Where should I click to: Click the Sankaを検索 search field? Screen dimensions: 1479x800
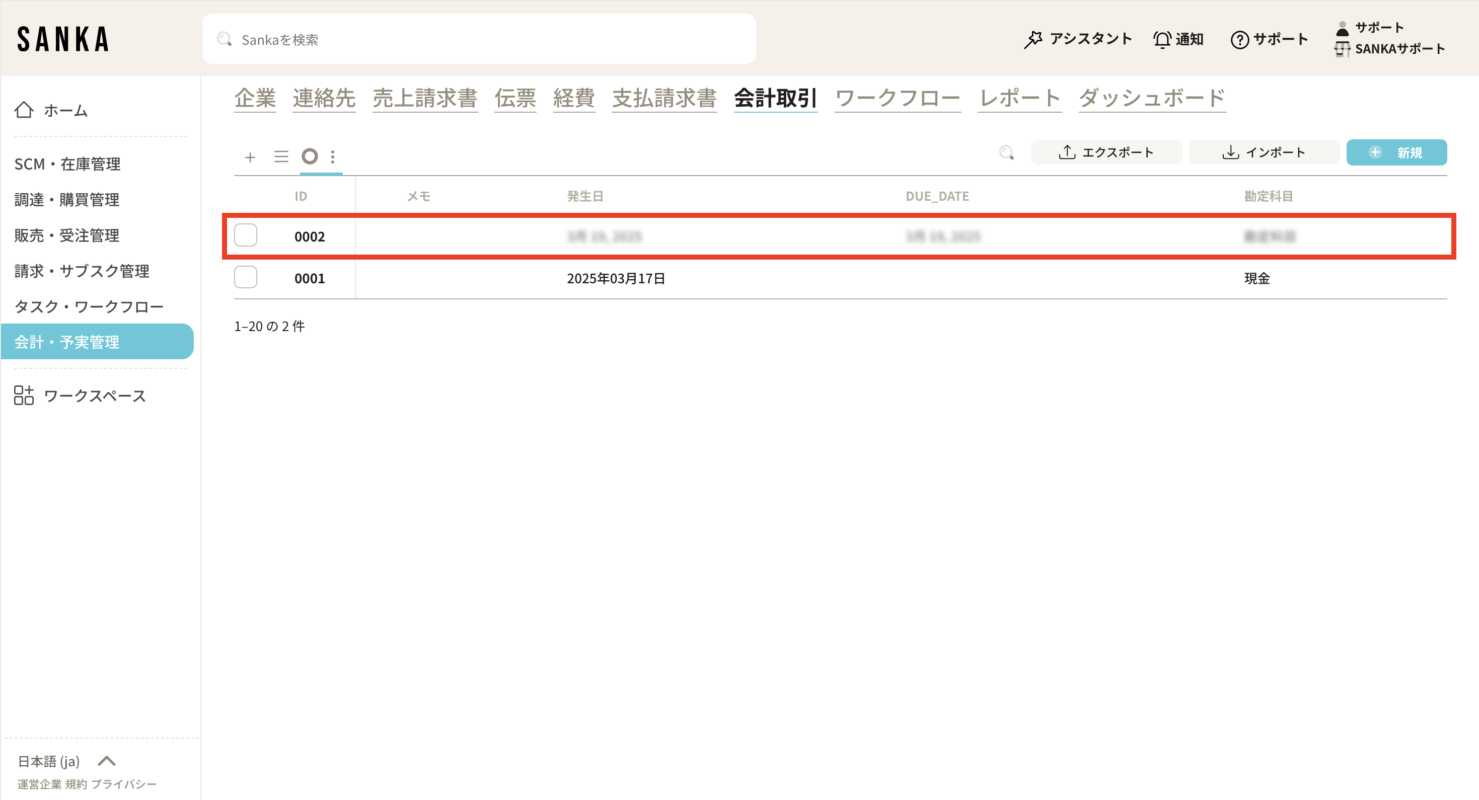[x=479, y=40]
